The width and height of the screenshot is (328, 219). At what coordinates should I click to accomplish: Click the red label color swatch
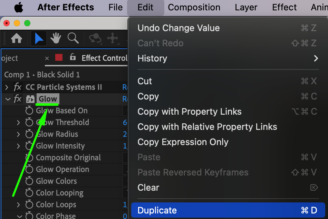point(59,57)
